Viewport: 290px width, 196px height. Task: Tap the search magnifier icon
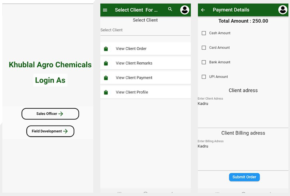170,9
